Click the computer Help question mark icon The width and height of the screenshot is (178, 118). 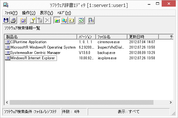tap(91, 21)
